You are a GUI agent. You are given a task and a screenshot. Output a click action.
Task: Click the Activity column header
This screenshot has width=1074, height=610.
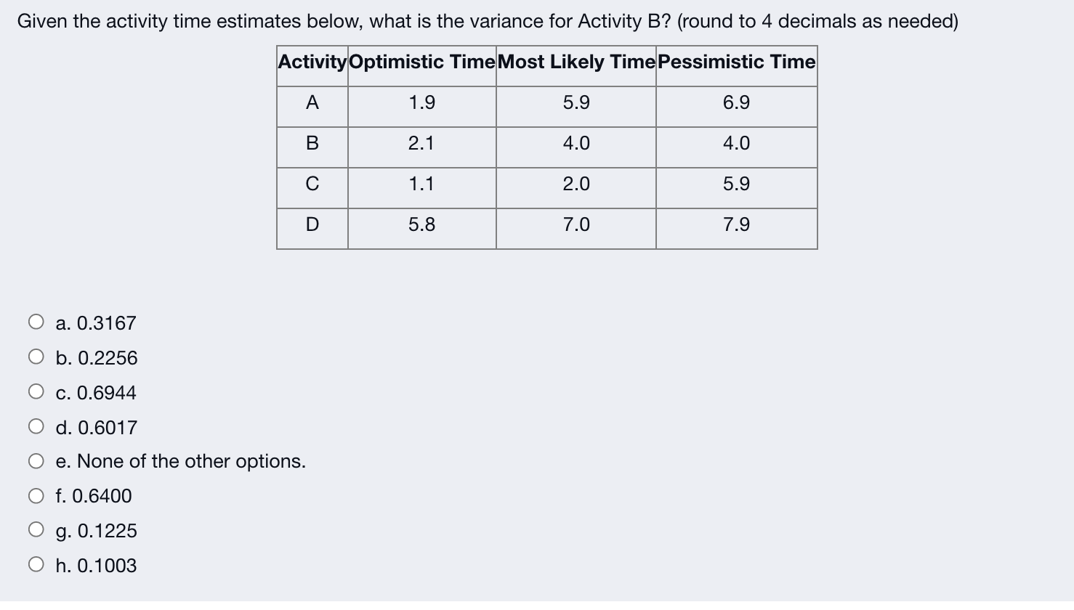[x=312, y=62]
